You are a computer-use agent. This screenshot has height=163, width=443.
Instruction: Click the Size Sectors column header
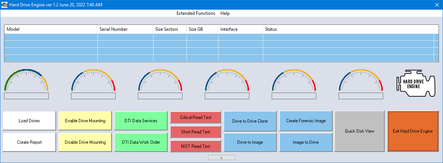tap(170, 29)
